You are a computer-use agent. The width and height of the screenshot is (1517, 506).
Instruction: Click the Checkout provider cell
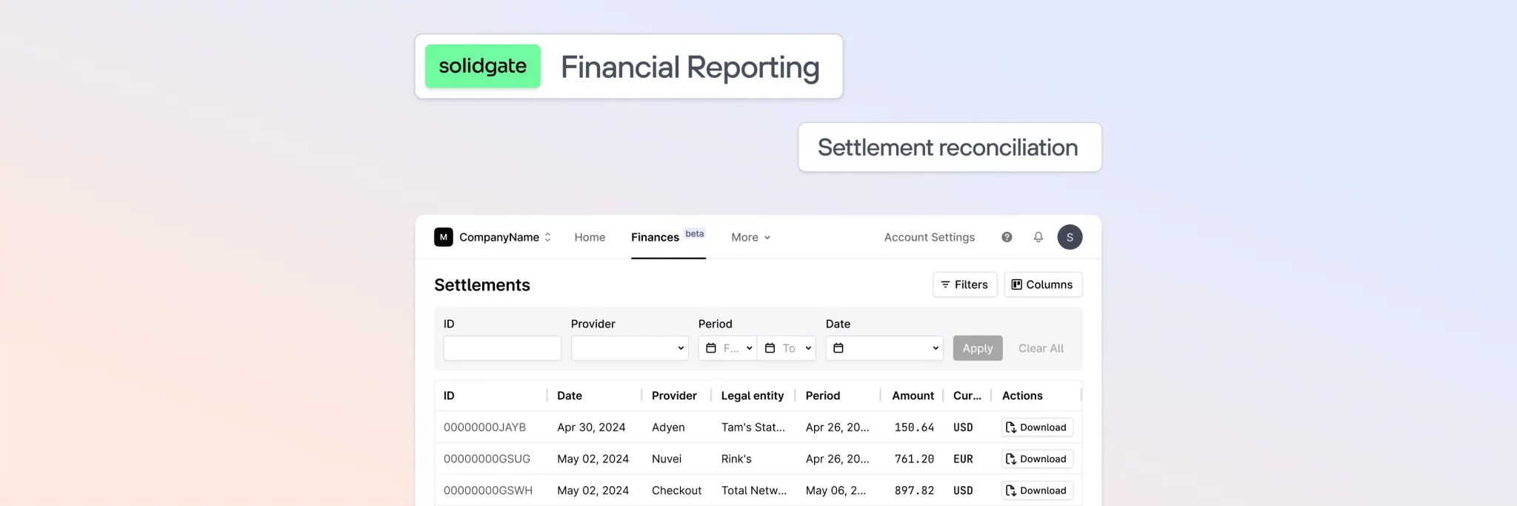pos(676,490)
